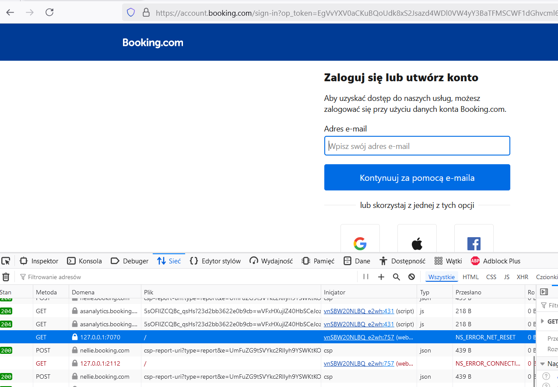This screenshot has width=558, height=387.
Task: Focus the Adres e-mail input field
Action: coord(417,146)
